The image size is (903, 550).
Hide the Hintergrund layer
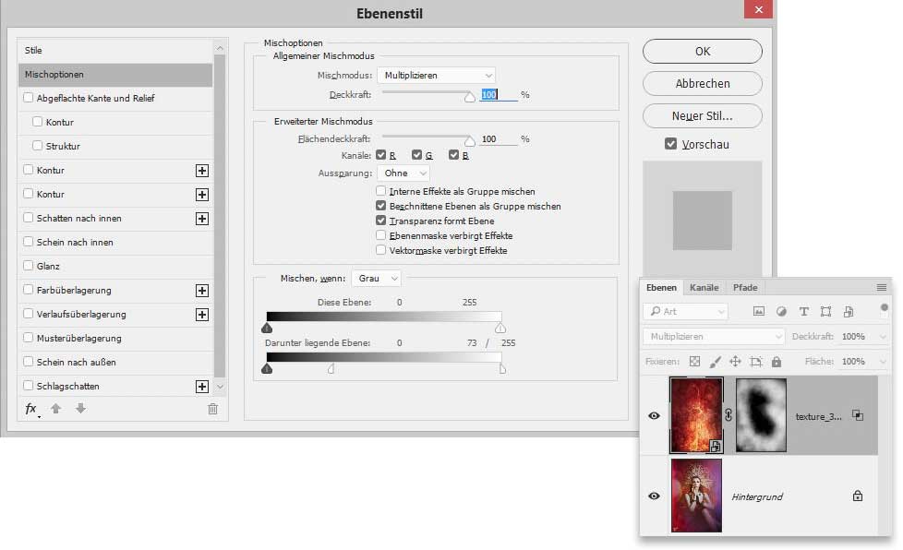(x=654, y=496)
